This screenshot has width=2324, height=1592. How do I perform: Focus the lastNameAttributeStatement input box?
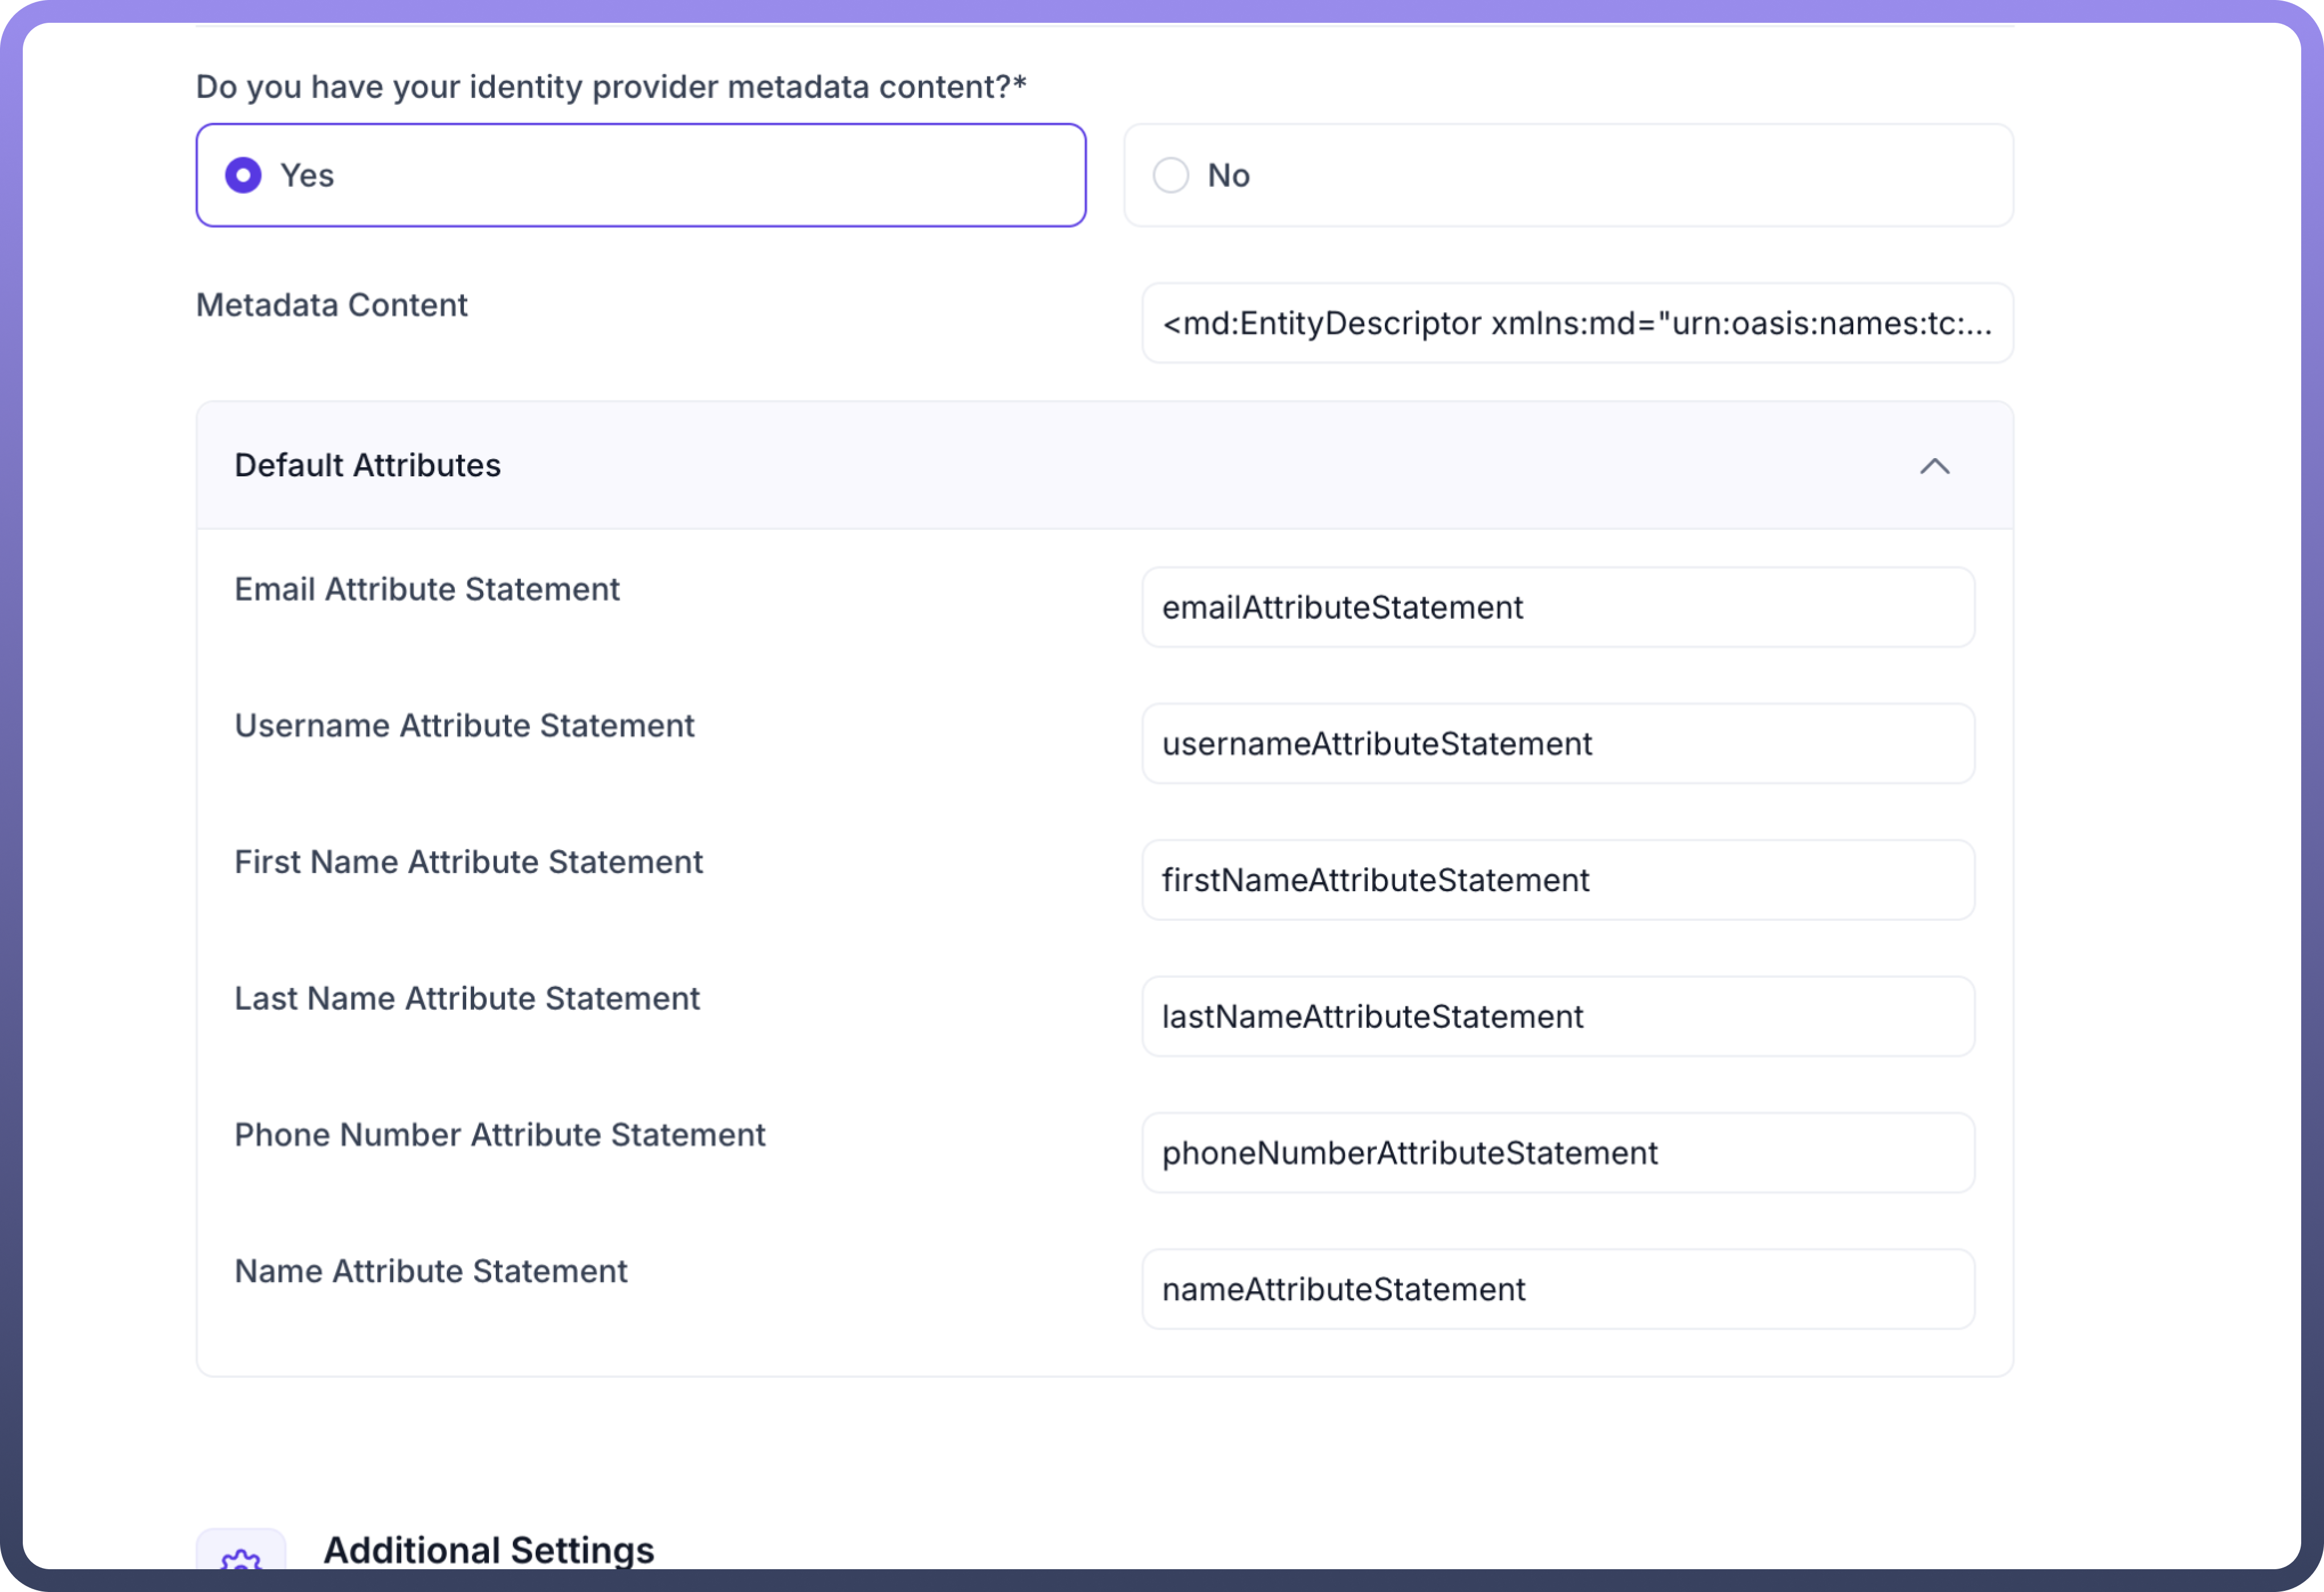[1557, 1017]
